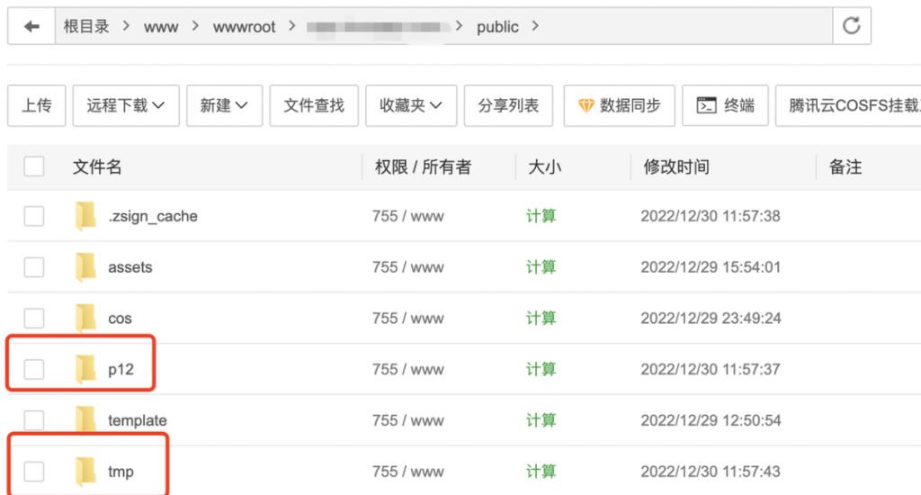Go to wwwroot in the breadcrumb path
921x495 pixels.
click(x=245, y=27)
